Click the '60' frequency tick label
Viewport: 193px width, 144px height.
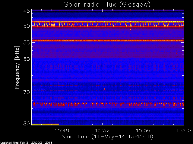(27, 59)
